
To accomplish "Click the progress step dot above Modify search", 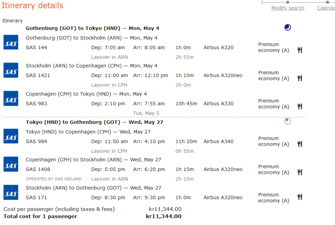I will click(x=288, y=2).
